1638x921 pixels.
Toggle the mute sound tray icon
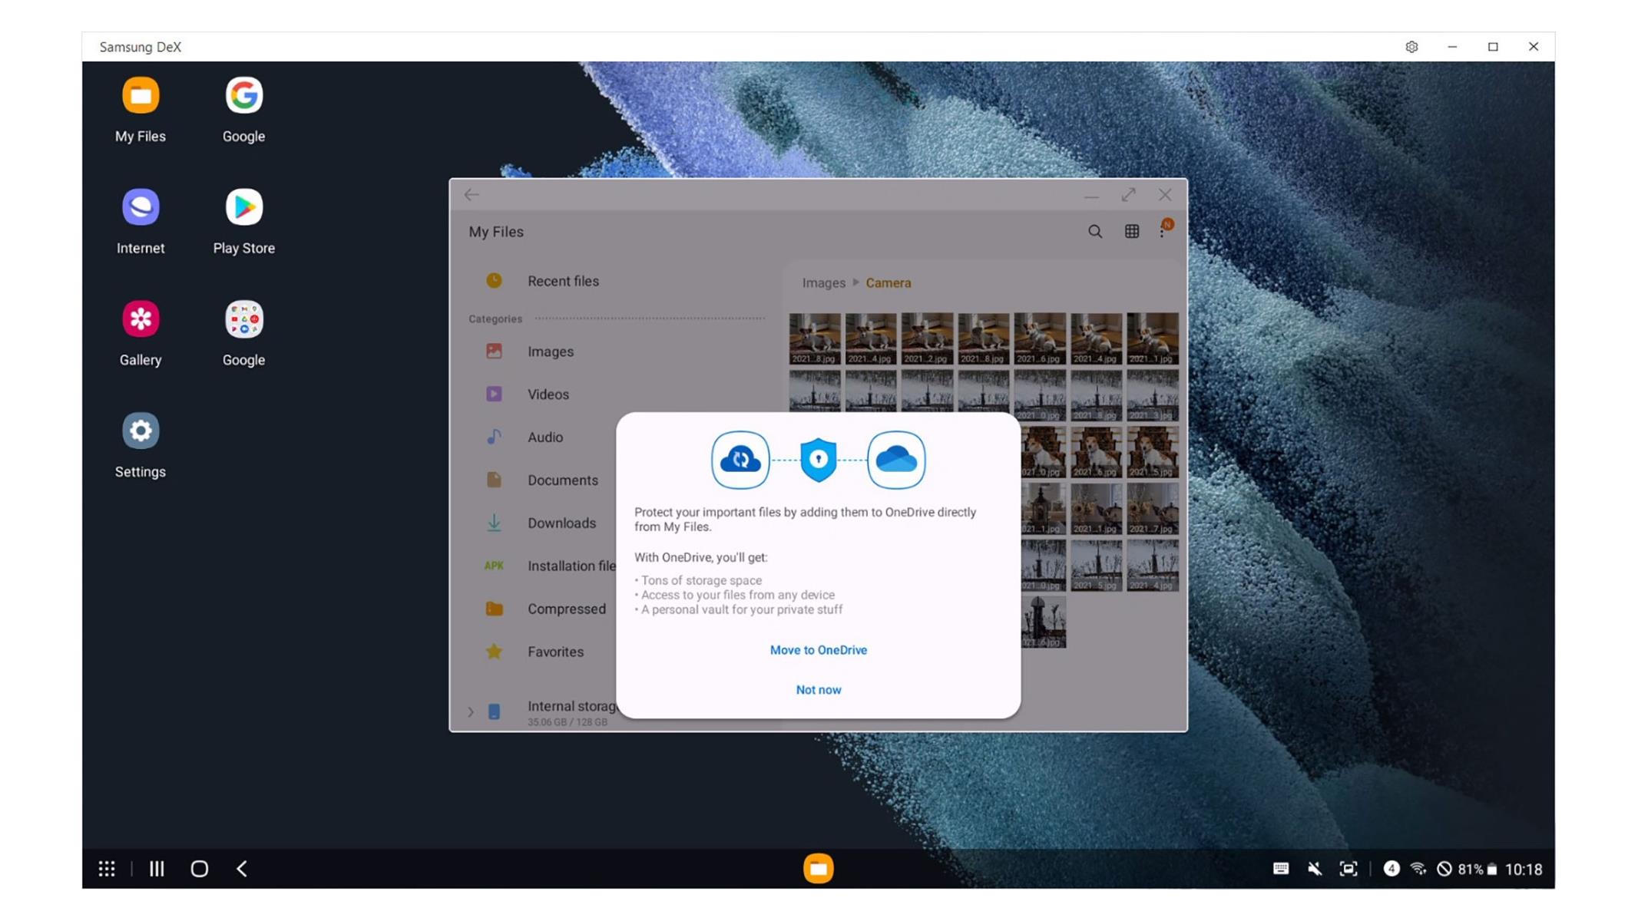[x=1315, y=869]
